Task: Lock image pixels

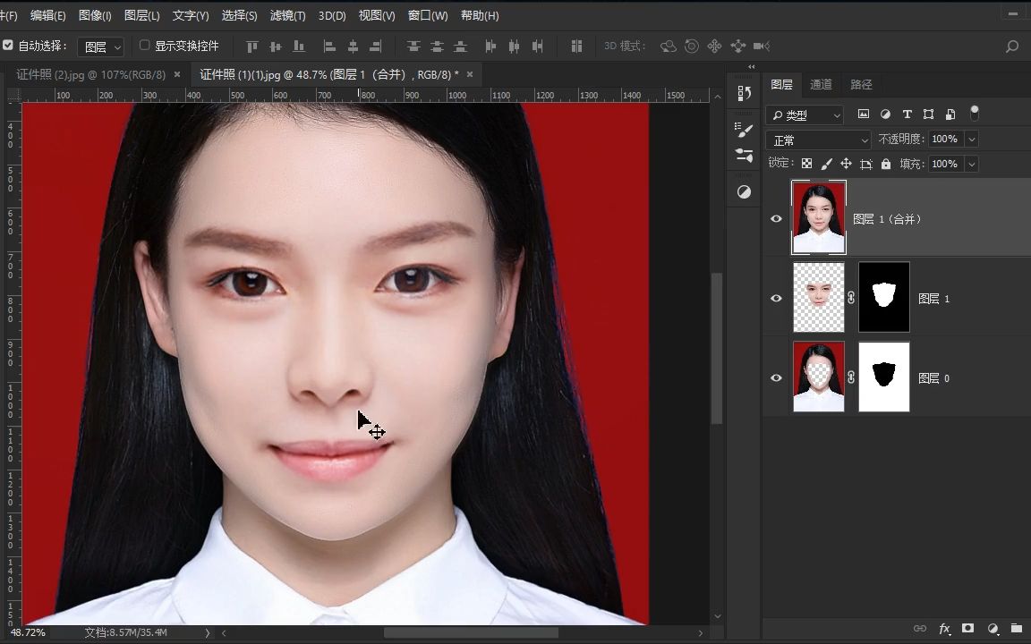Action: [x=827, y=164]
